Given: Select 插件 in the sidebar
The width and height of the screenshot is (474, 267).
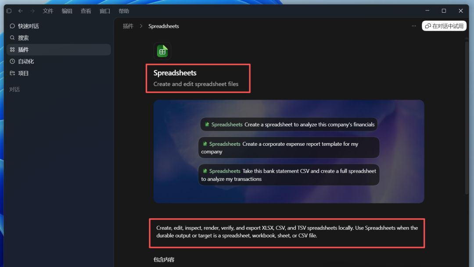Looking at the screenshot, I should pyautogui.click(x=59, y=50).
